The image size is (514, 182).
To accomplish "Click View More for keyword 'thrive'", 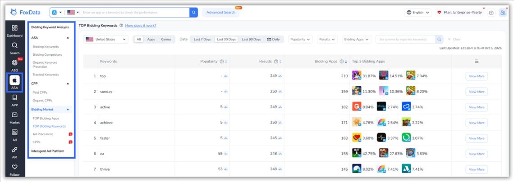I will [477, 169].
